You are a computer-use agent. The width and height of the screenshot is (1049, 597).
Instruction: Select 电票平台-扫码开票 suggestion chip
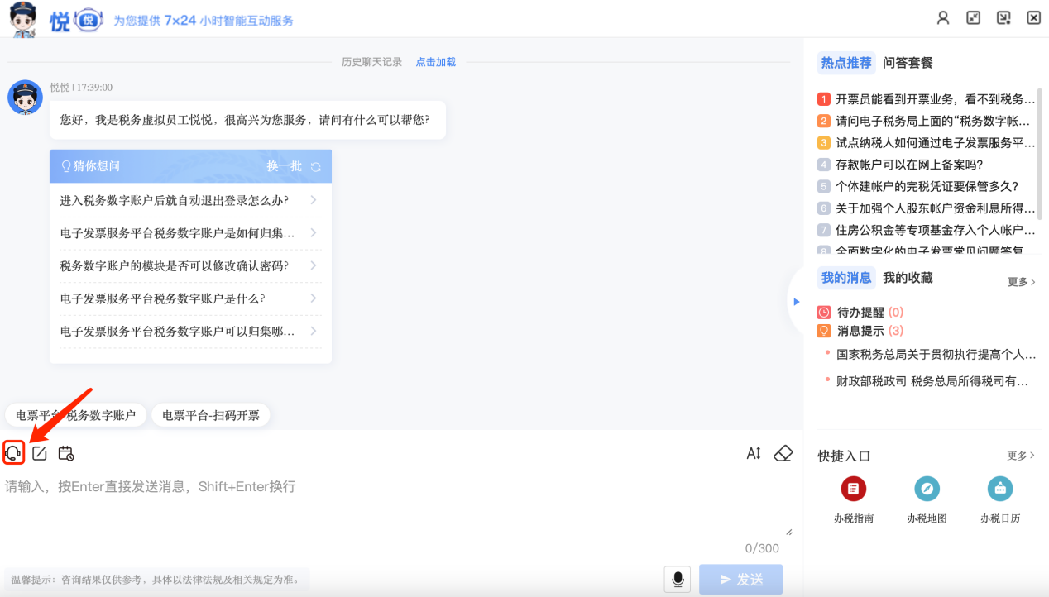211,415
